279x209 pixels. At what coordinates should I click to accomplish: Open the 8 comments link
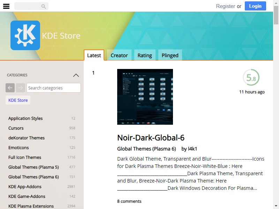pos(129,201)
